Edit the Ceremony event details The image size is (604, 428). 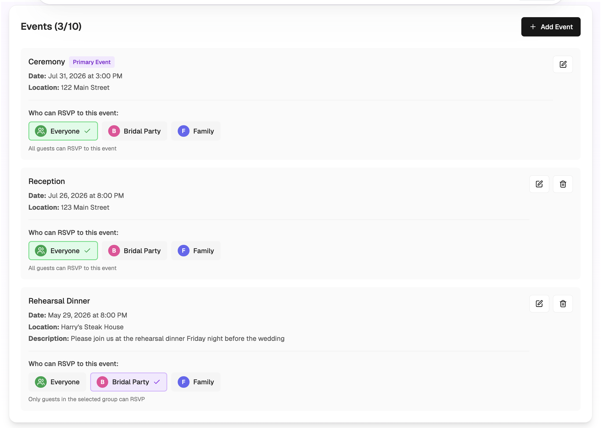(563, 64)
